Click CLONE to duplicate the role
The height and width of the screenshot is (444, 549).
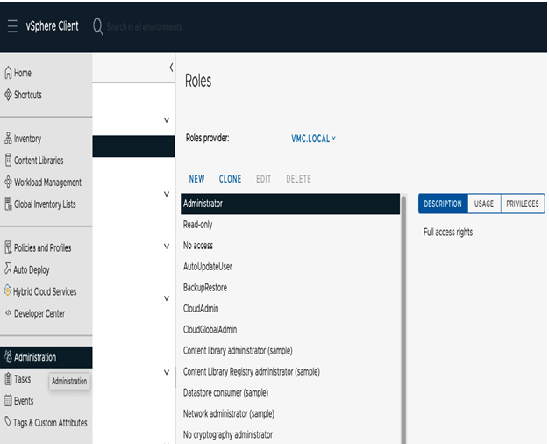pyautogui.click(x=230, y=179)
